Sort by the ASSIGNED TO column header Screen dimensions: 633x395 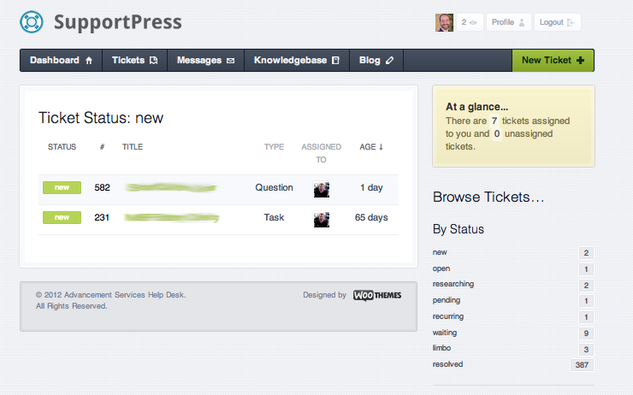point(322,153)
